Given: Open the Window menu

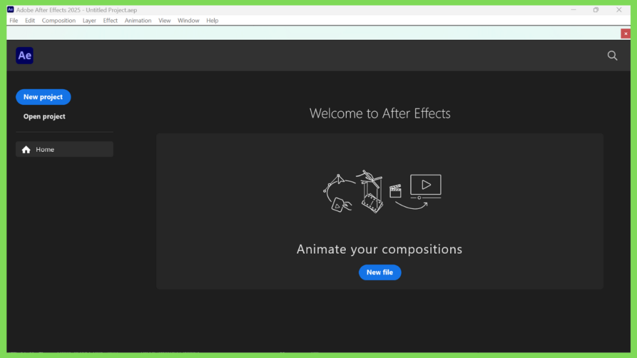Looking at the screenshot, I should pyautogui.click(x=188, y=21).
